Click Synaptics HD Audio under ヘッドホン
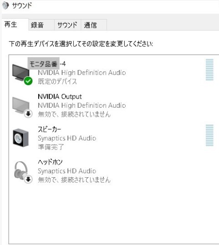The height and width of the screenshot is (245, 219). 67,171
